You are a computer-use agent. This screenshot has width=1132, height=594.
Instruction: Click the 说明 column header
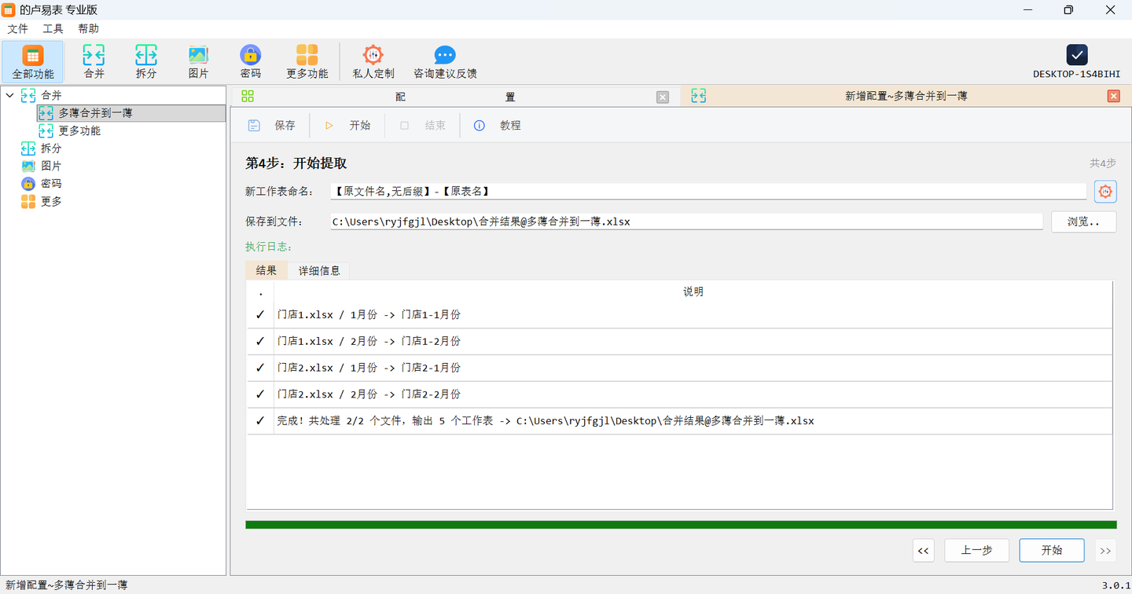click(693, 291)
